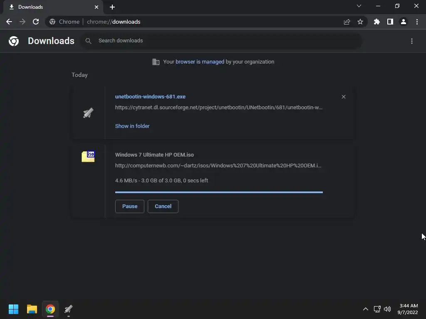Click the ISO file icon
This screenshot has width=426, height=319.
point(88,157)
